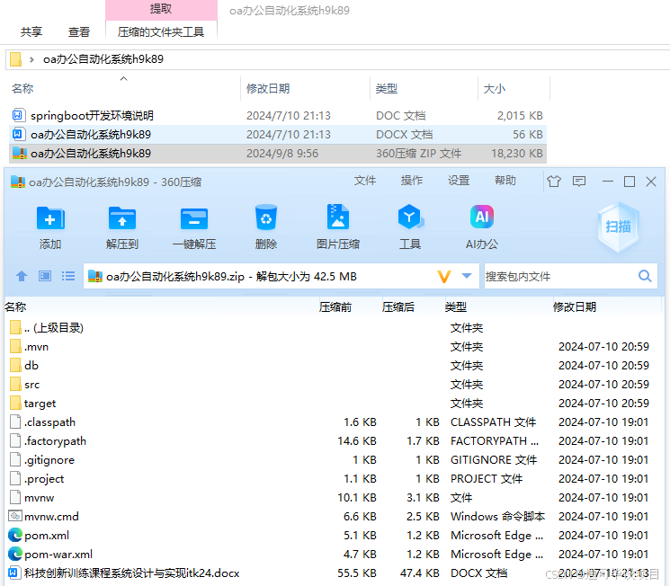Click oa办公自动化系统h9k89 in the address bar

103,59
